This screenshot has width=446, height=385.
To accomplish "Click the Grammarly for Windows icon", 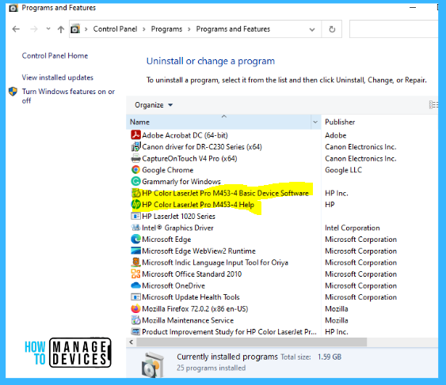I will 135,181.
